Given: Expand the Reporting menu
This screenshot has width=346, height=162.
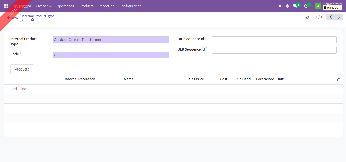Looking at the screenshot, I should click(106, 6).
